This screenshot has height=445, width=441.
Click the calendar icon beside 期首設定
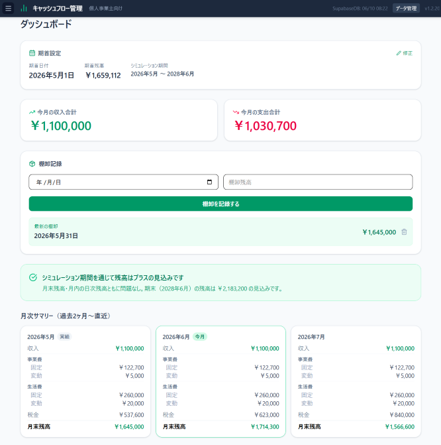pos(32,53)
